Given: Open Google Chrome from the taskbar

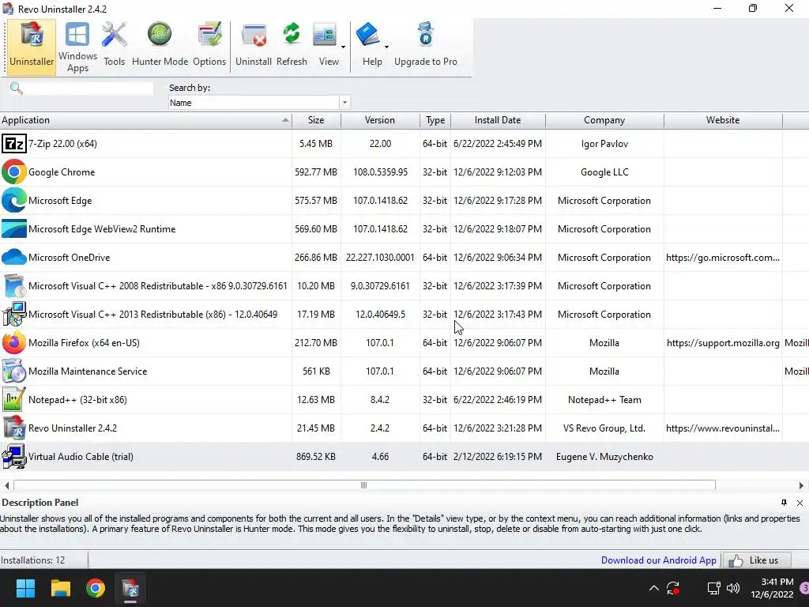Looking at the screenshot, I should (x=96, y=588).
